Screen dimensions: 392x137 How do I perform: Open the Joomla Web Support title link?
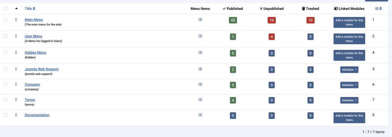tap(42, 69)
